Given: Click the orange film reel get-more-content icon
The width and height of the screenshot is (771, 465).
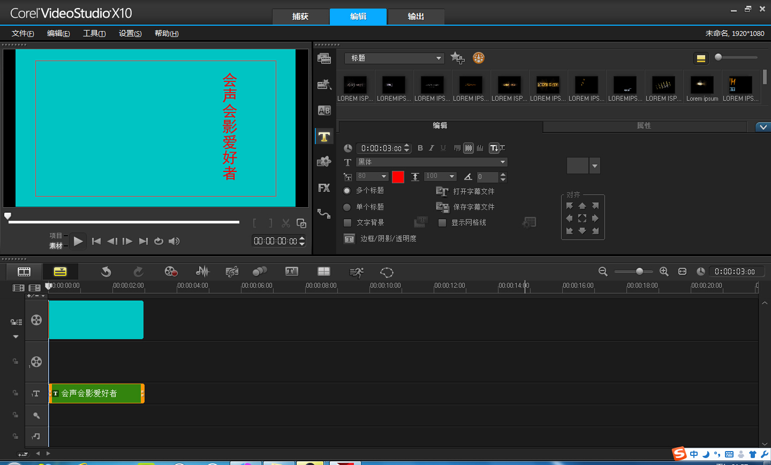Looking at the screenshot, I should coord(479,58).
